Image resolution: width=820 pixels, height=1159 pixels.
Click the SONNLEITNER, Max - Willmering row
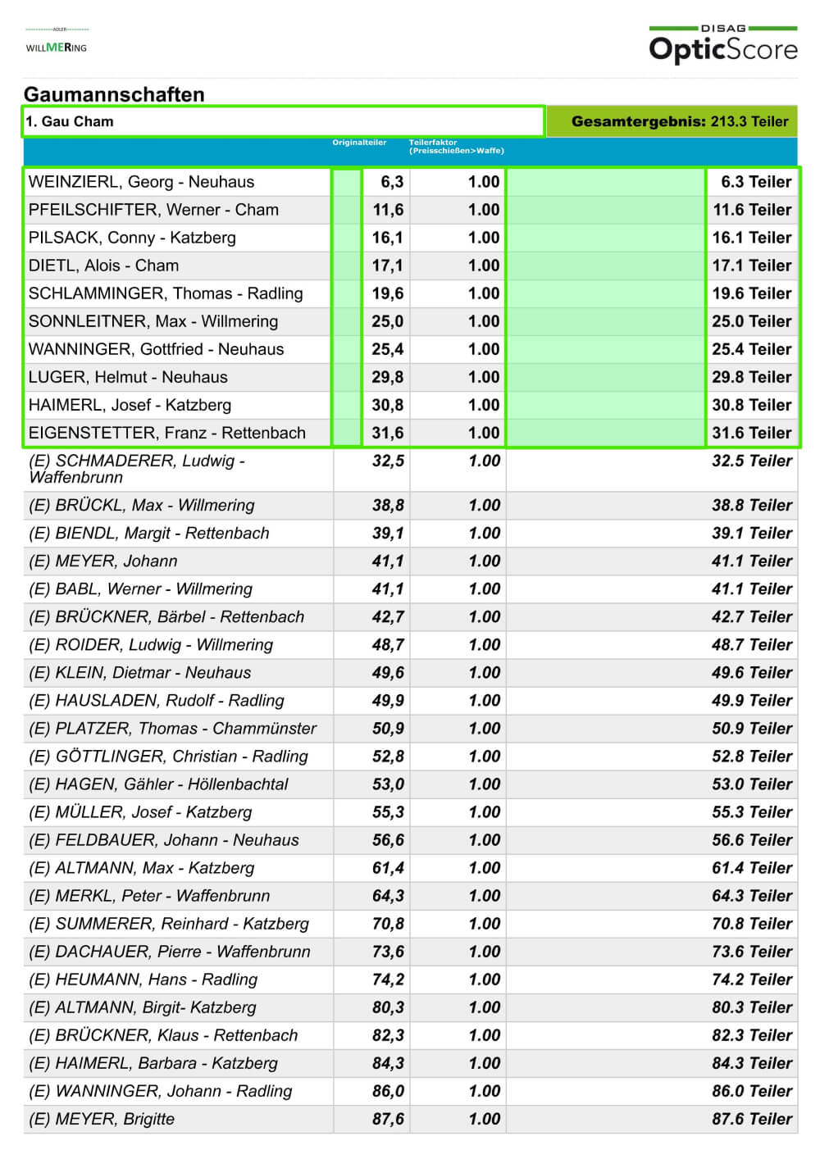click(x=153, y=321)
